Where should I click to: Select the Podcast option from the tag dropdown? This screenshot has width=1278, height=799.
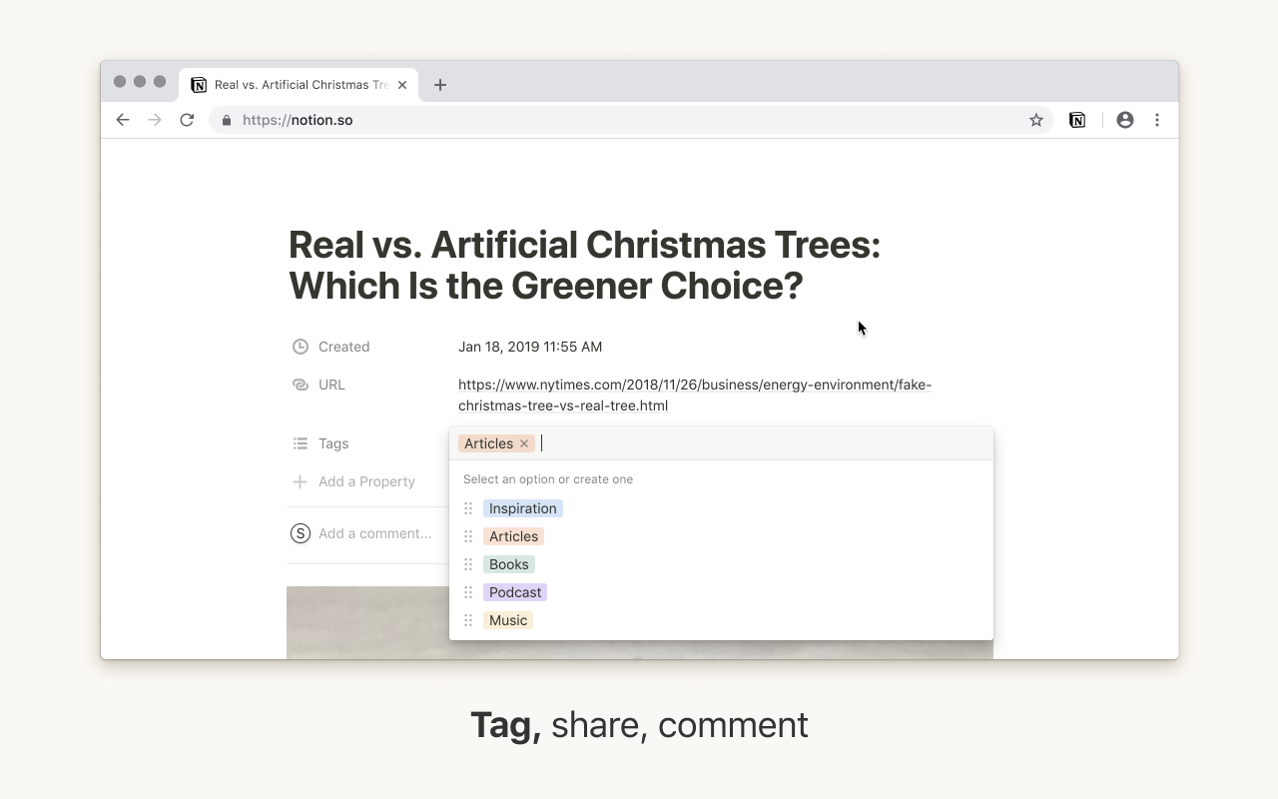pyautogui.click(x=515, y=592)
